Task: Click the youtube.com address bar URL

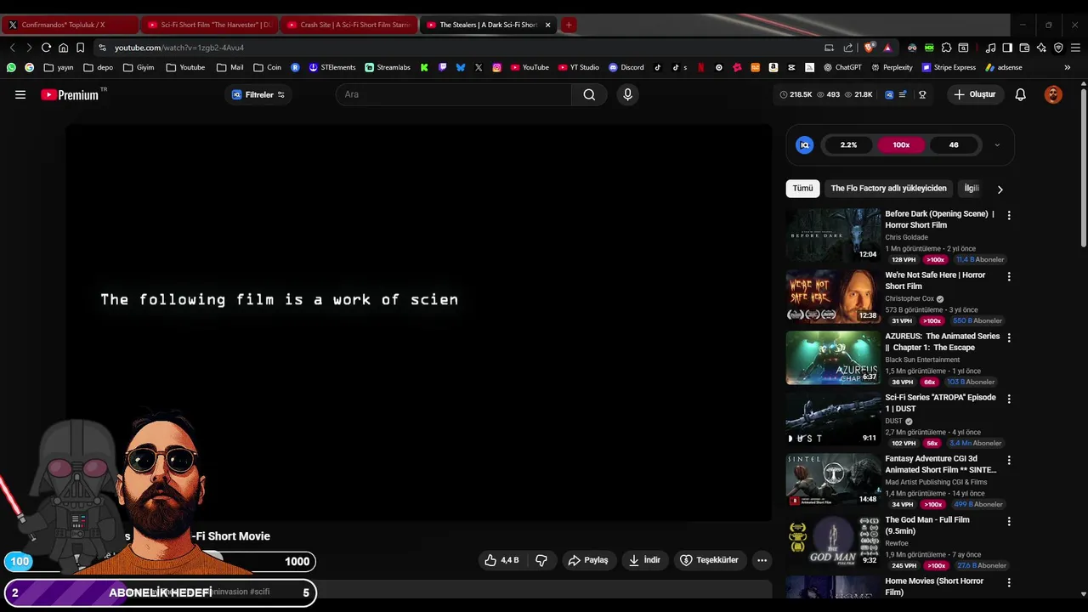Action: click(179, 48)
